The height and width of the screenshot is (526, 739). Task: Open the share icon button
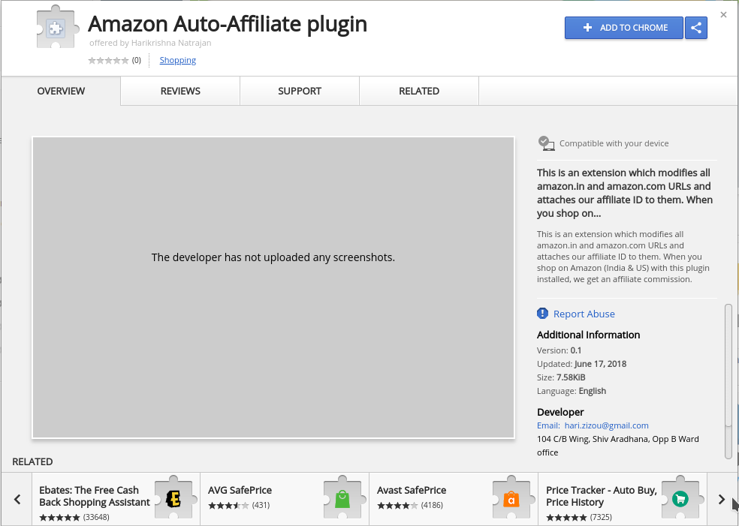pyautogui.click(x=696, y=28)
